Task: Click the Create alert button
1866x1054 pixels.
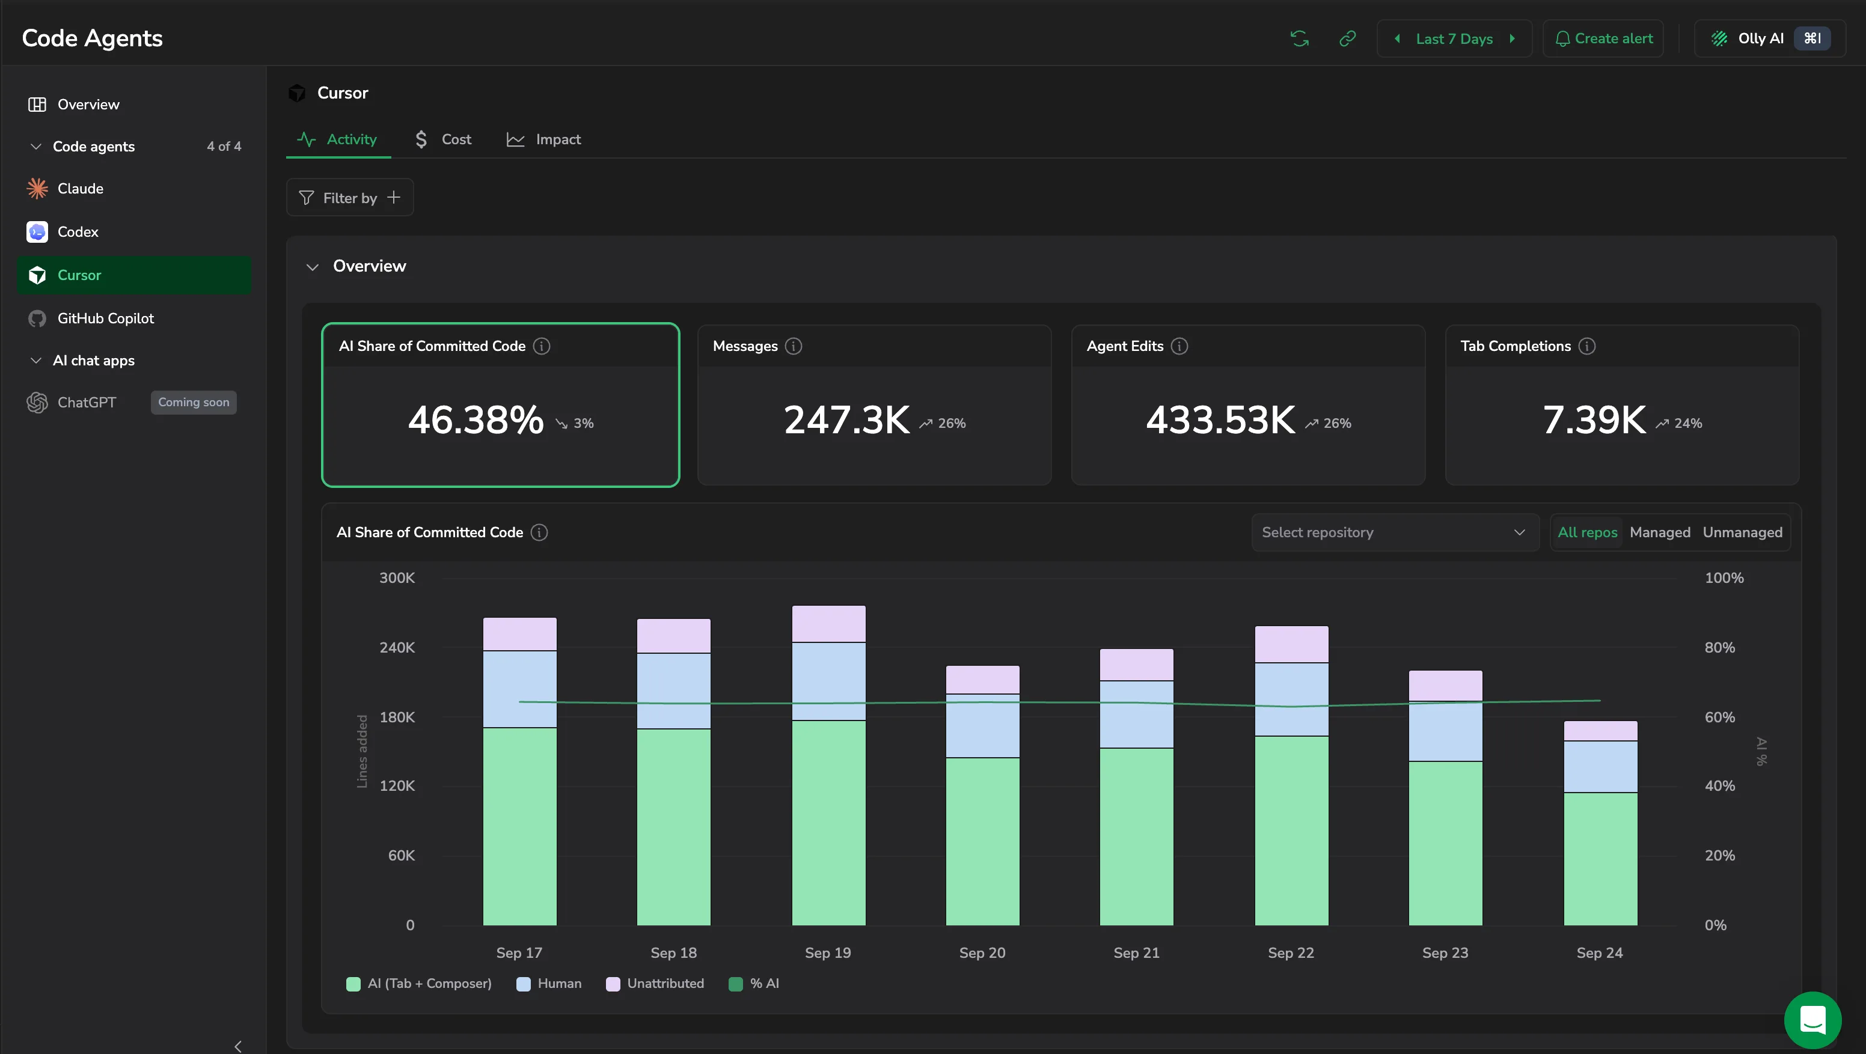Action: (1603, 38)
